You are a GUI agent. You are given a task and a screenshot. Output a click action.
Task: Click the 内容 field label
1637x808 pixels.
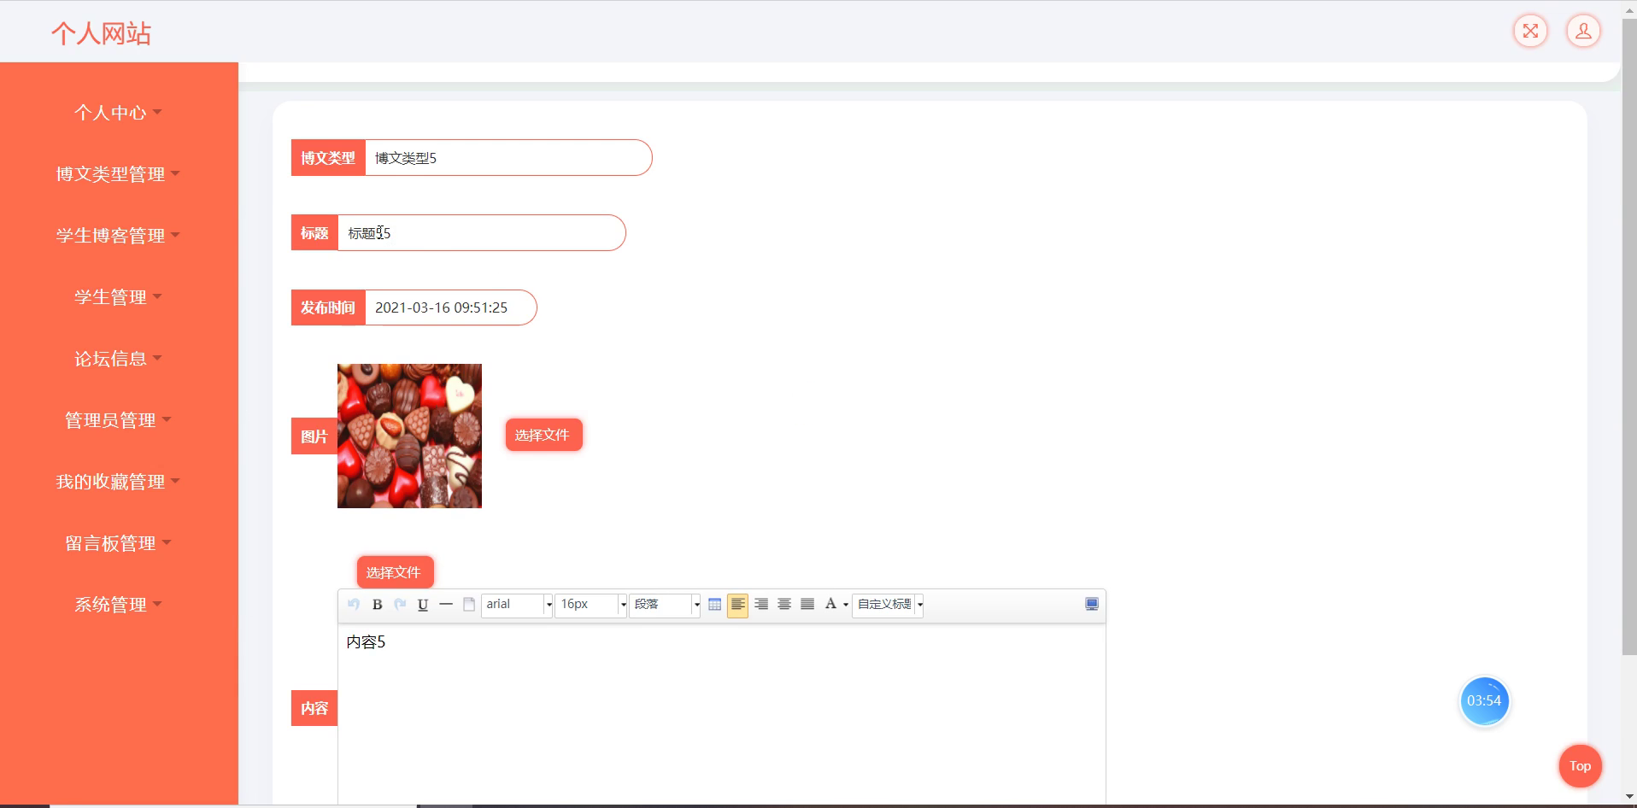(314, 708)
